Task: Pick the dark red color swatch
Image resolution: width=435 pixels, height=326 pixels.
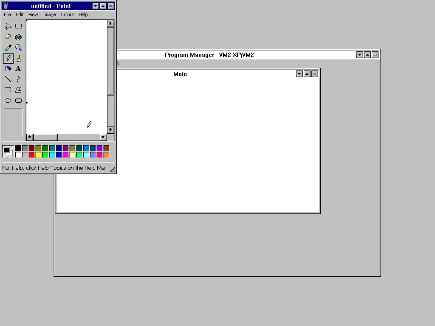Action: [x=31, y=148]
